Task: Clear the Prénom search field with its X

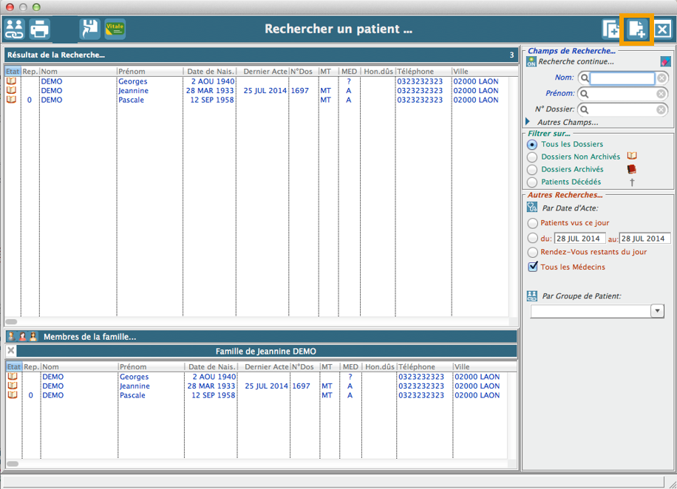Action: 662,94
